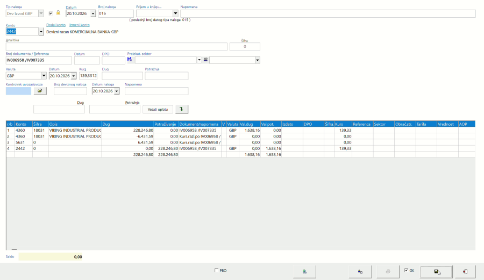Screen dimensions: 484x280
Task: Enable the PBO checkbox
Action: (x=216, y=270)
